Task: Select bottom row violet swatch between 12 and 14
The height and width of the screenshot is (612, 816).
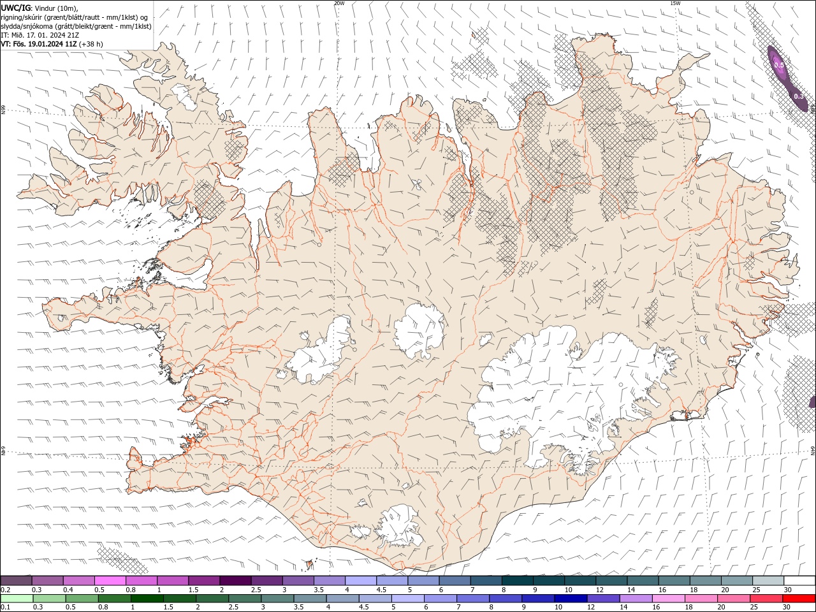Action: point(604,599)
